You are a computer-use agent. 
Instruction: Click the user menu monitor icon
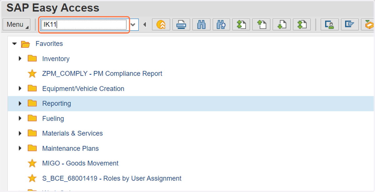point(330,24)
